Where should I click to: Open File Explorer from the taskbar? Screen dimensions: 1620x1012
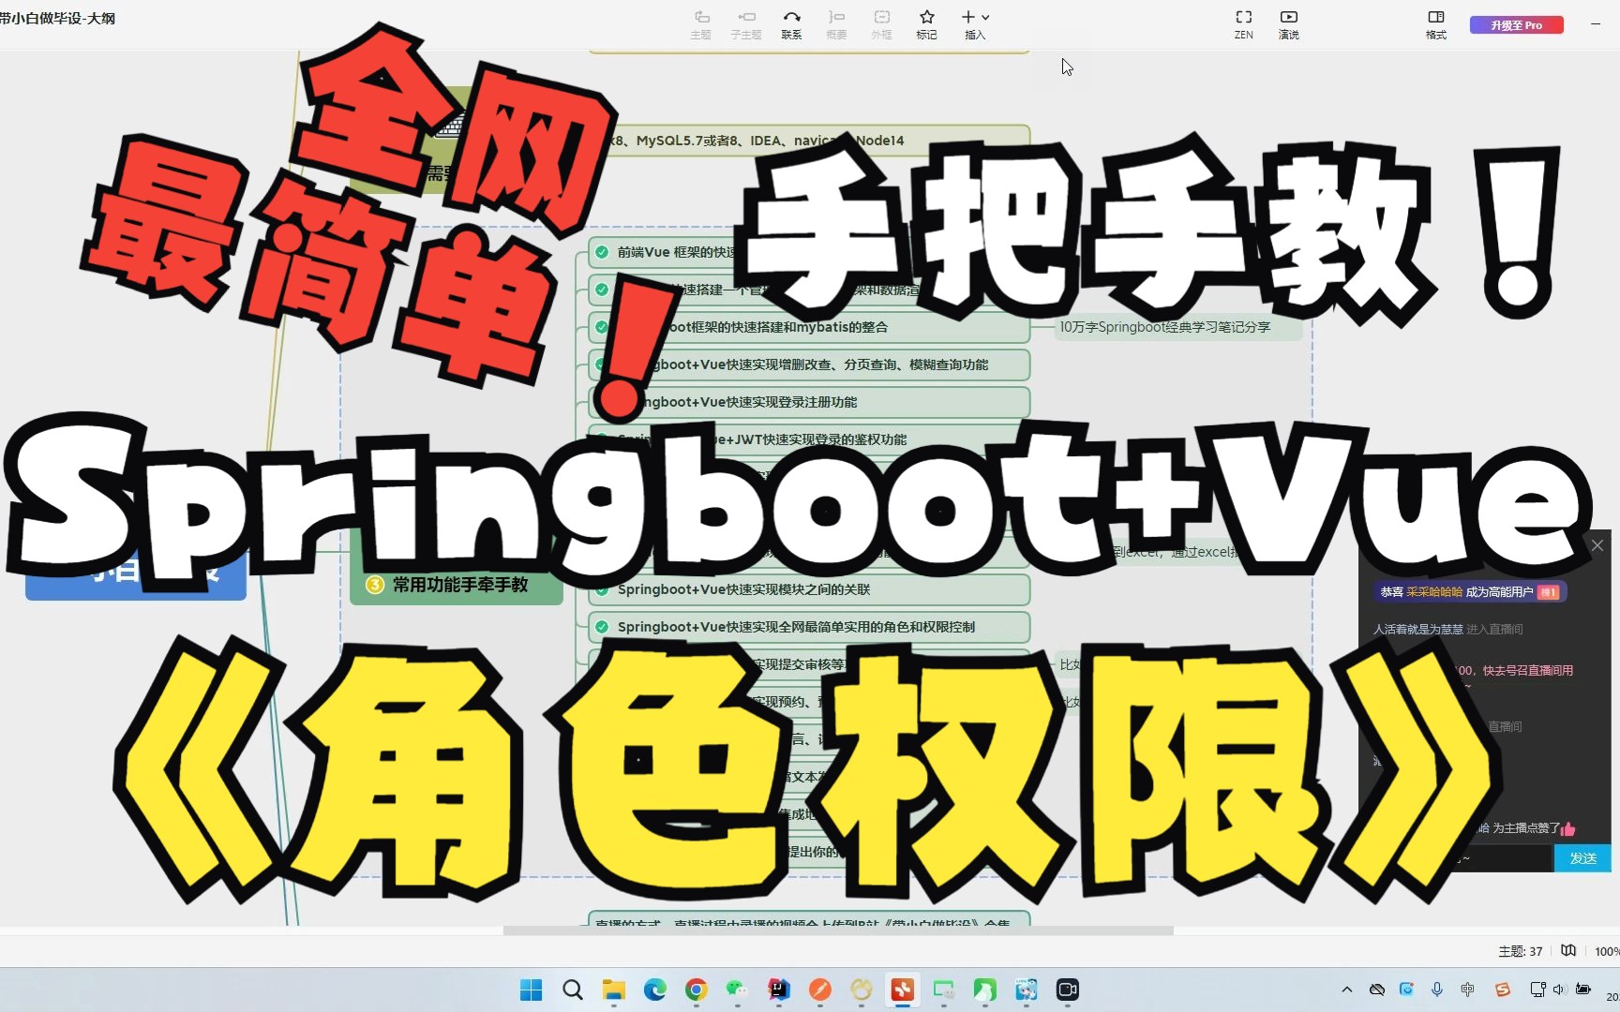[x=614, y=990]
